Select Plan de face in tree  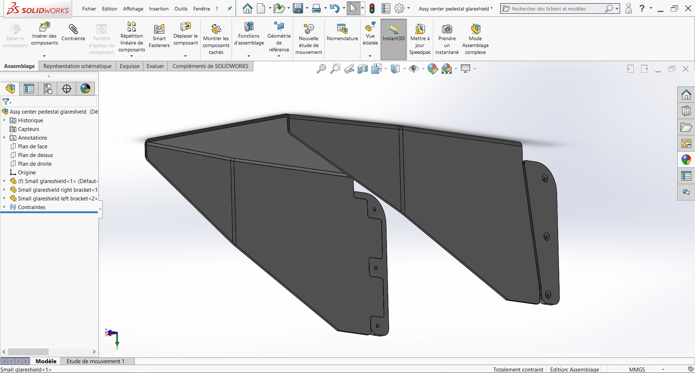pyautogui.click(x=33, y=147)
